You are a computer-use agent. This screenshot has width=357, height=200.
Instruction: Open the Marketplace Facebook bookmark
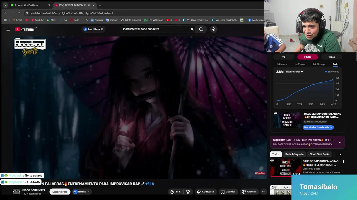pos(256,20)
